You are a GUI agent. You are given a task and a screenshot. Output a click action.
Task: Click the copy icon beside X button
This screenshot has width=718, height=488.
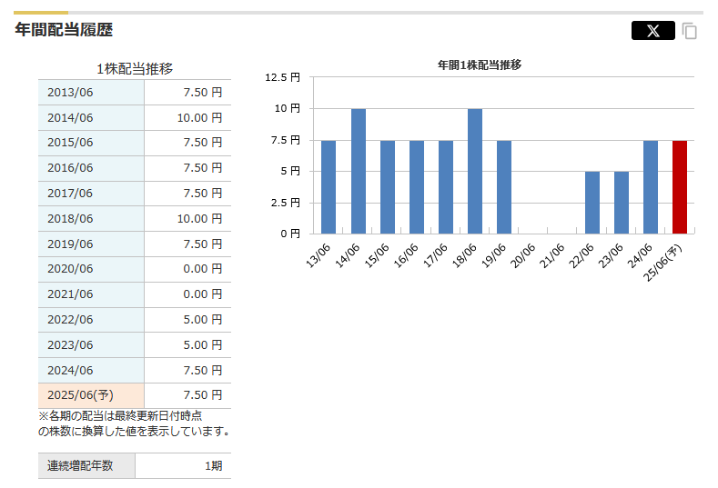pyautogui.click(x=690, y=32)
